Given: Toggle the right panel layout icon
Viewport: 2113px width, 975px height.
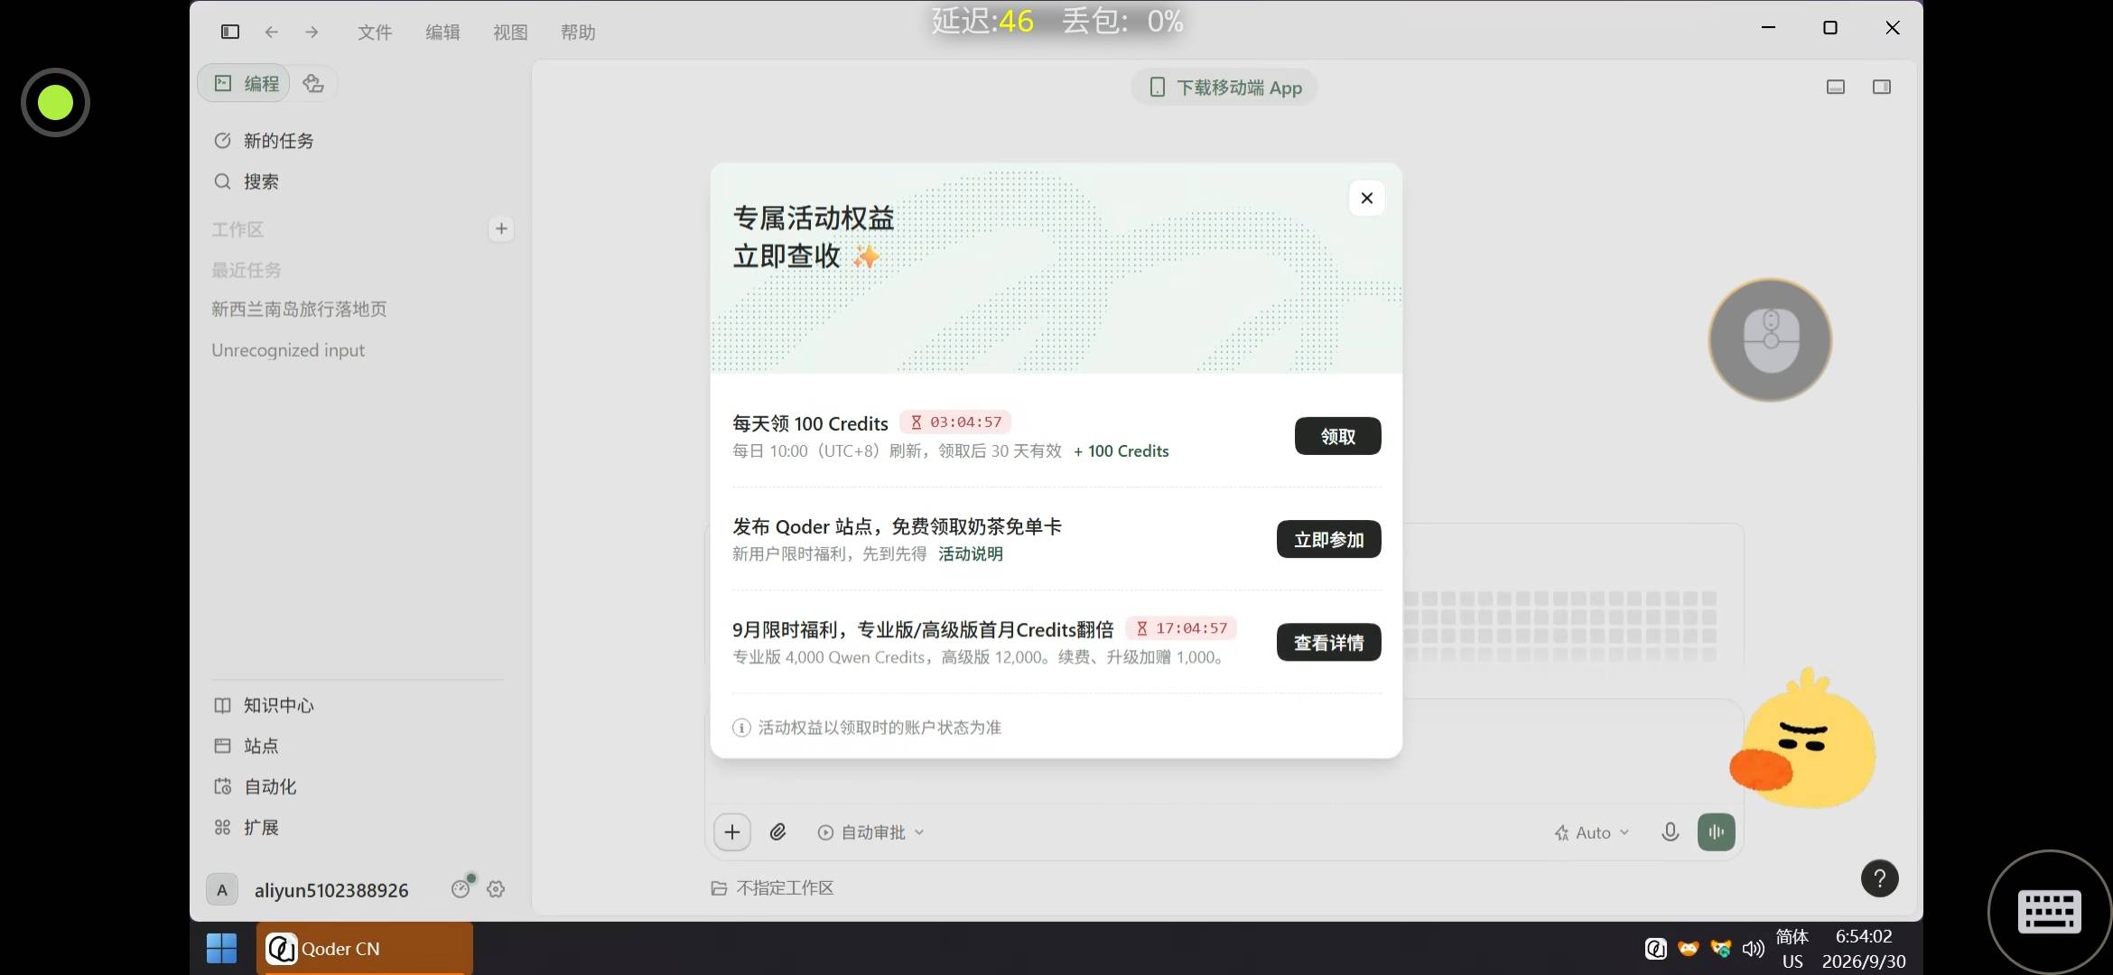Looking at the screenshot, I should 1882,87.
